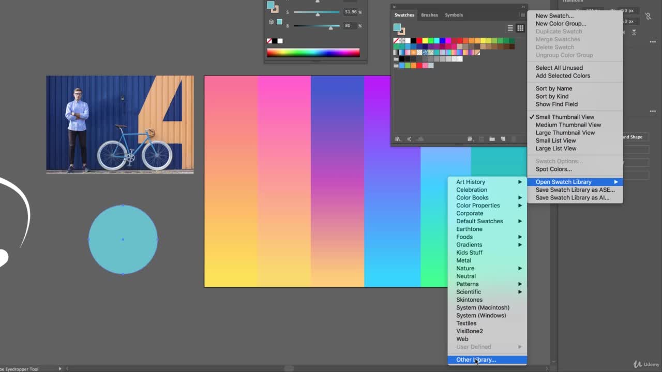
Task: Toggle Show Find Field option
Action: click(556, 104)
